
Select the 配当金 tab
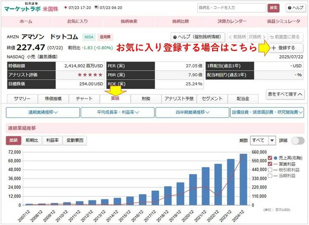click(243, 99)
